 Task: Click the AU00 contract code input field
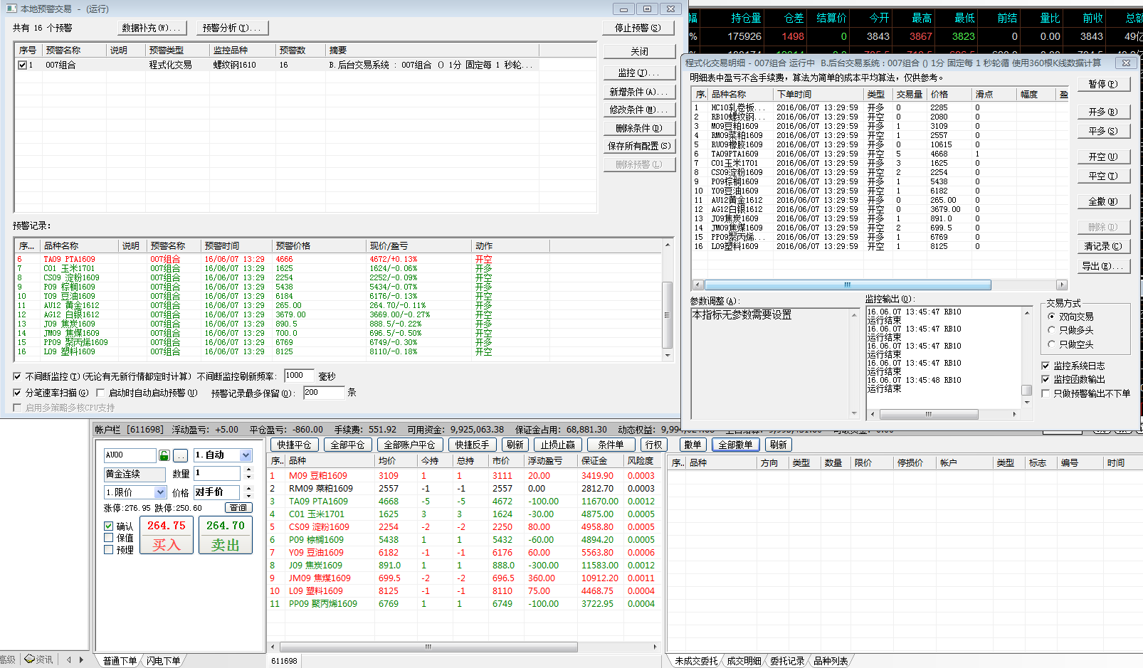[130, 455]
